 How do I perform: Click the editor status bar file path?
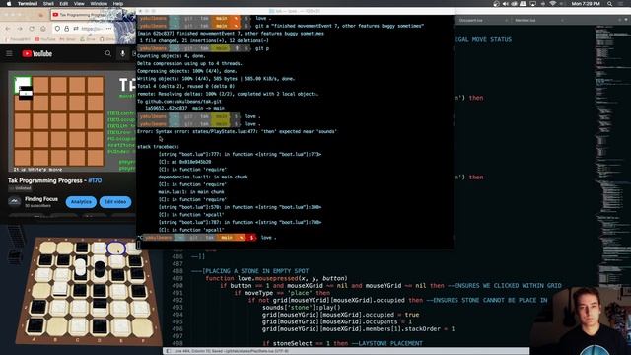pyautogui.click(x=232, y=351)
